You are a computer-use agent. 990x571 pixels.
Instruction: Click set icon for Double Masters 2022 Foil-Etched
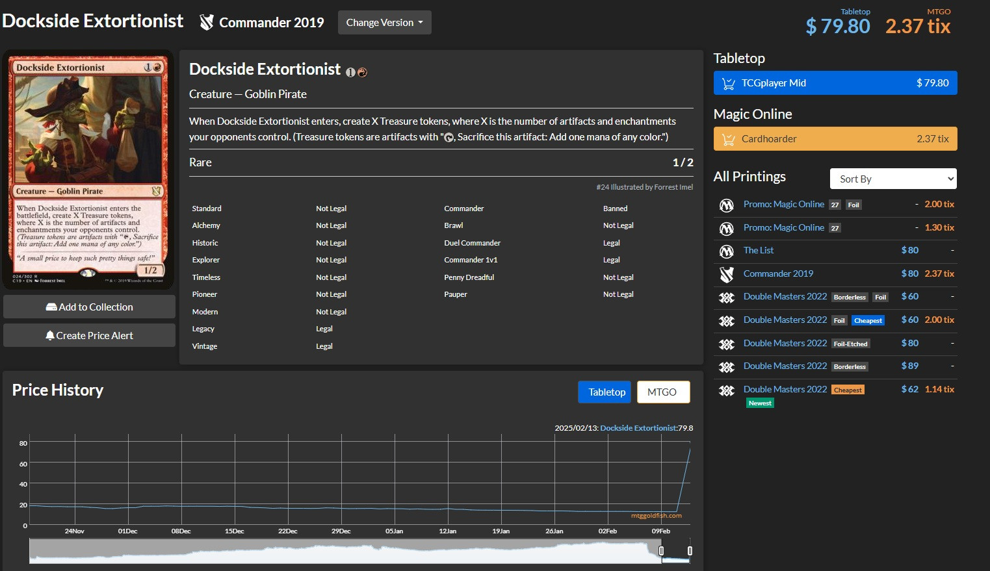(x=727, y=344)
